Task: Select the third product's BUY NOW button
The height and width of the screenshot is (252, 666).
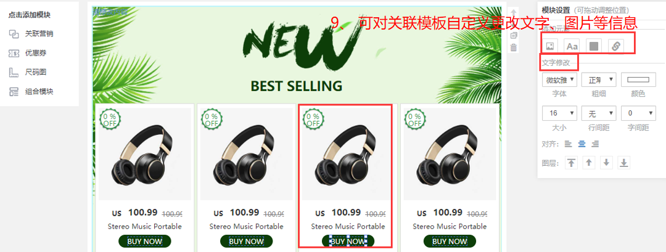Action: click(348, 242)
